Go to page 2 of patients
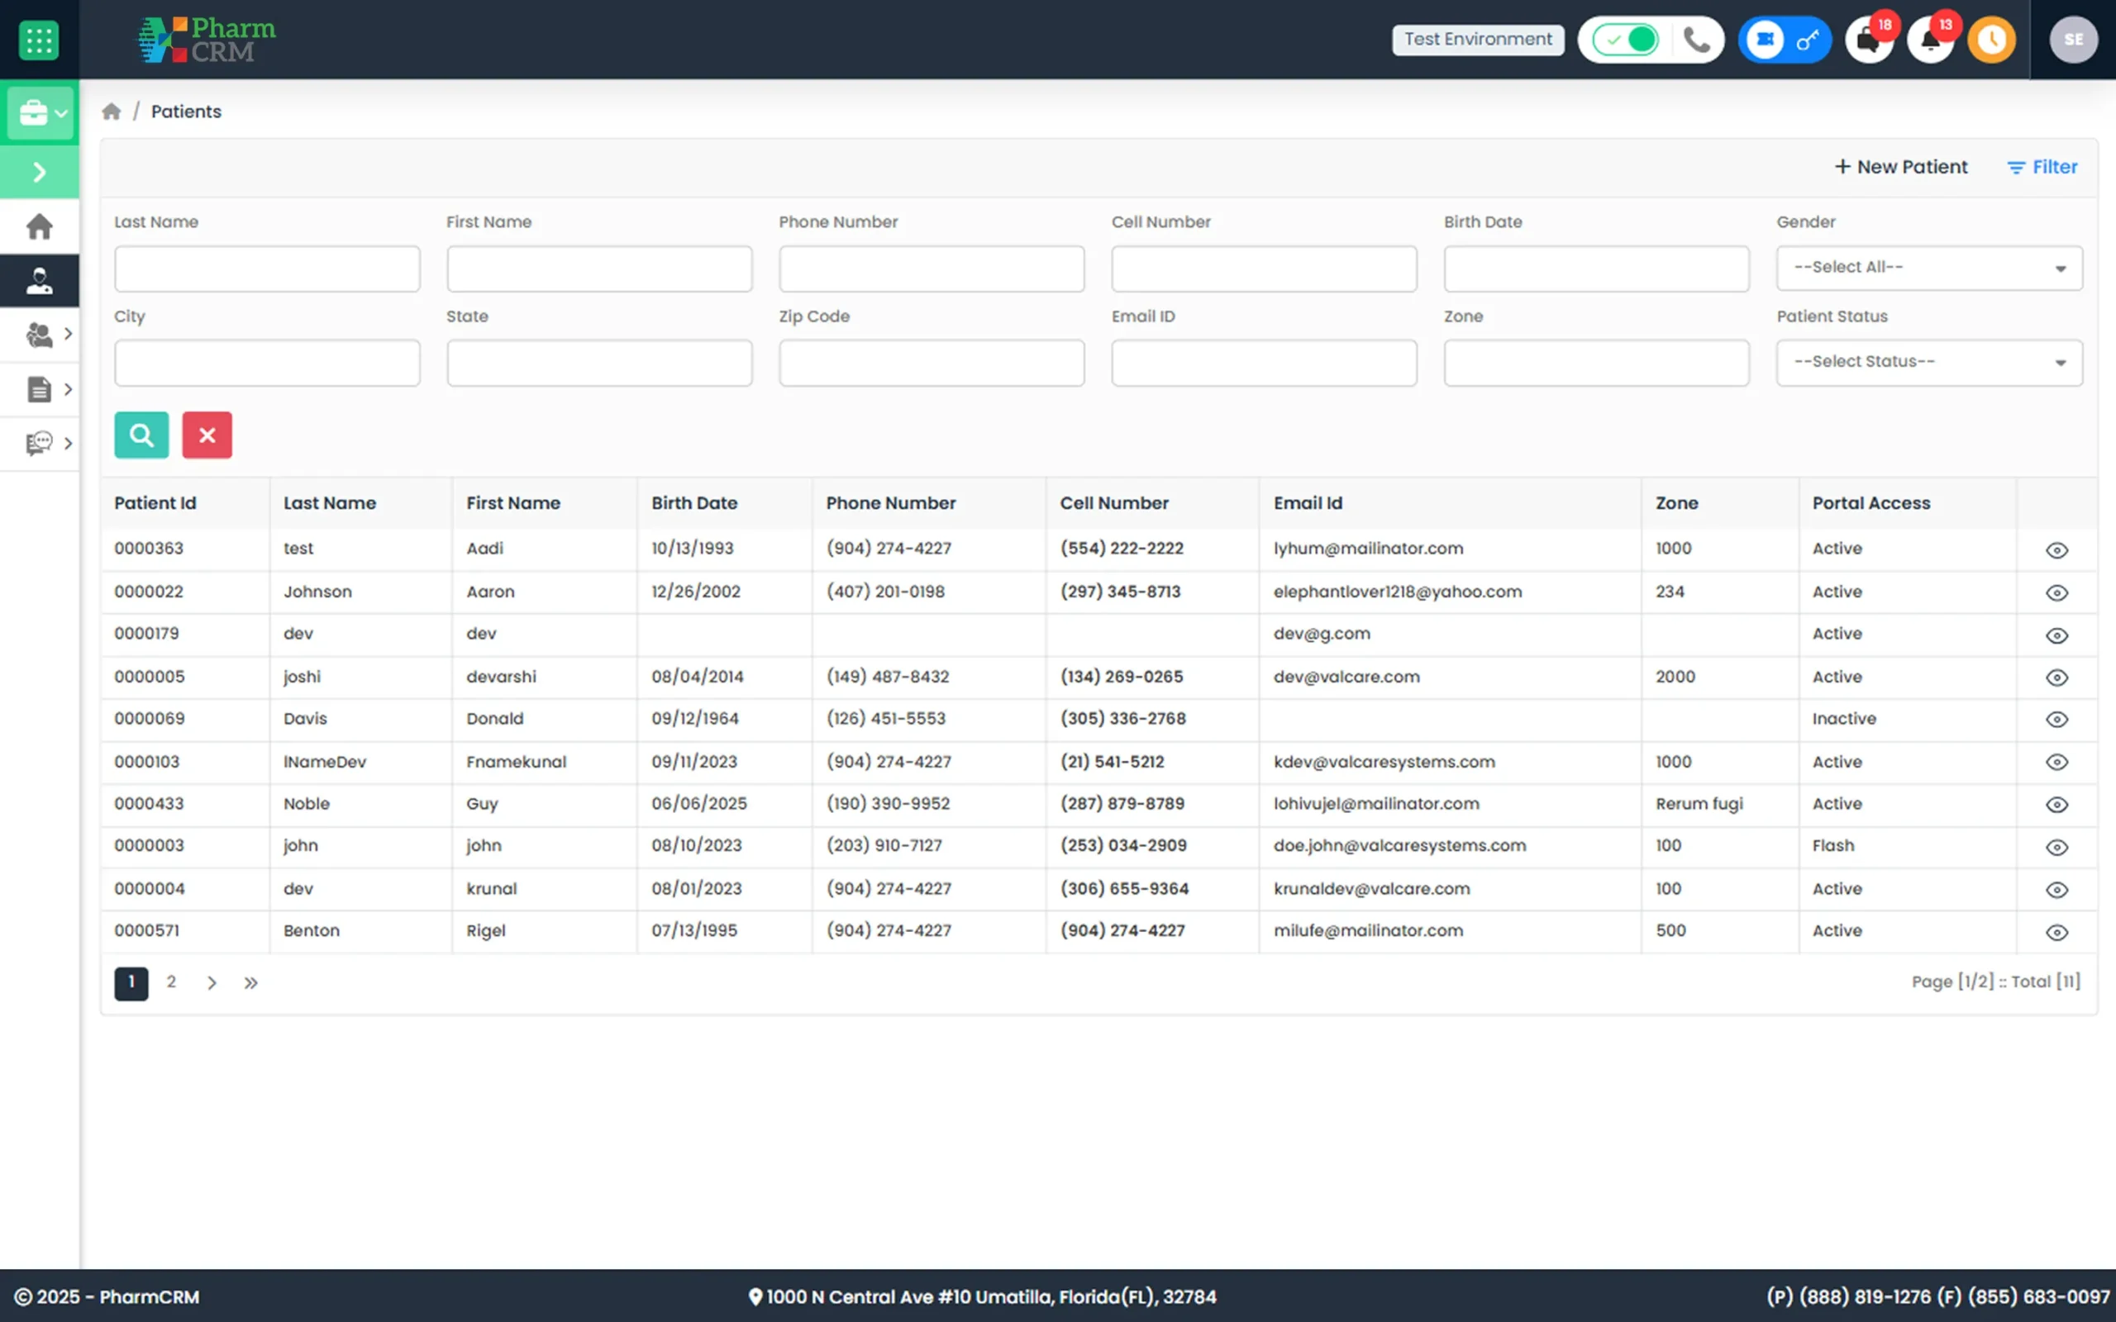 click(x=171, y=982)
